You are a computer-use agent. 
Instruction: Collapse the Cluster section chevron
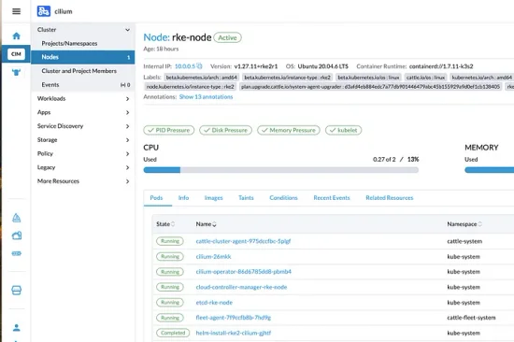click(x=127, y=30)
